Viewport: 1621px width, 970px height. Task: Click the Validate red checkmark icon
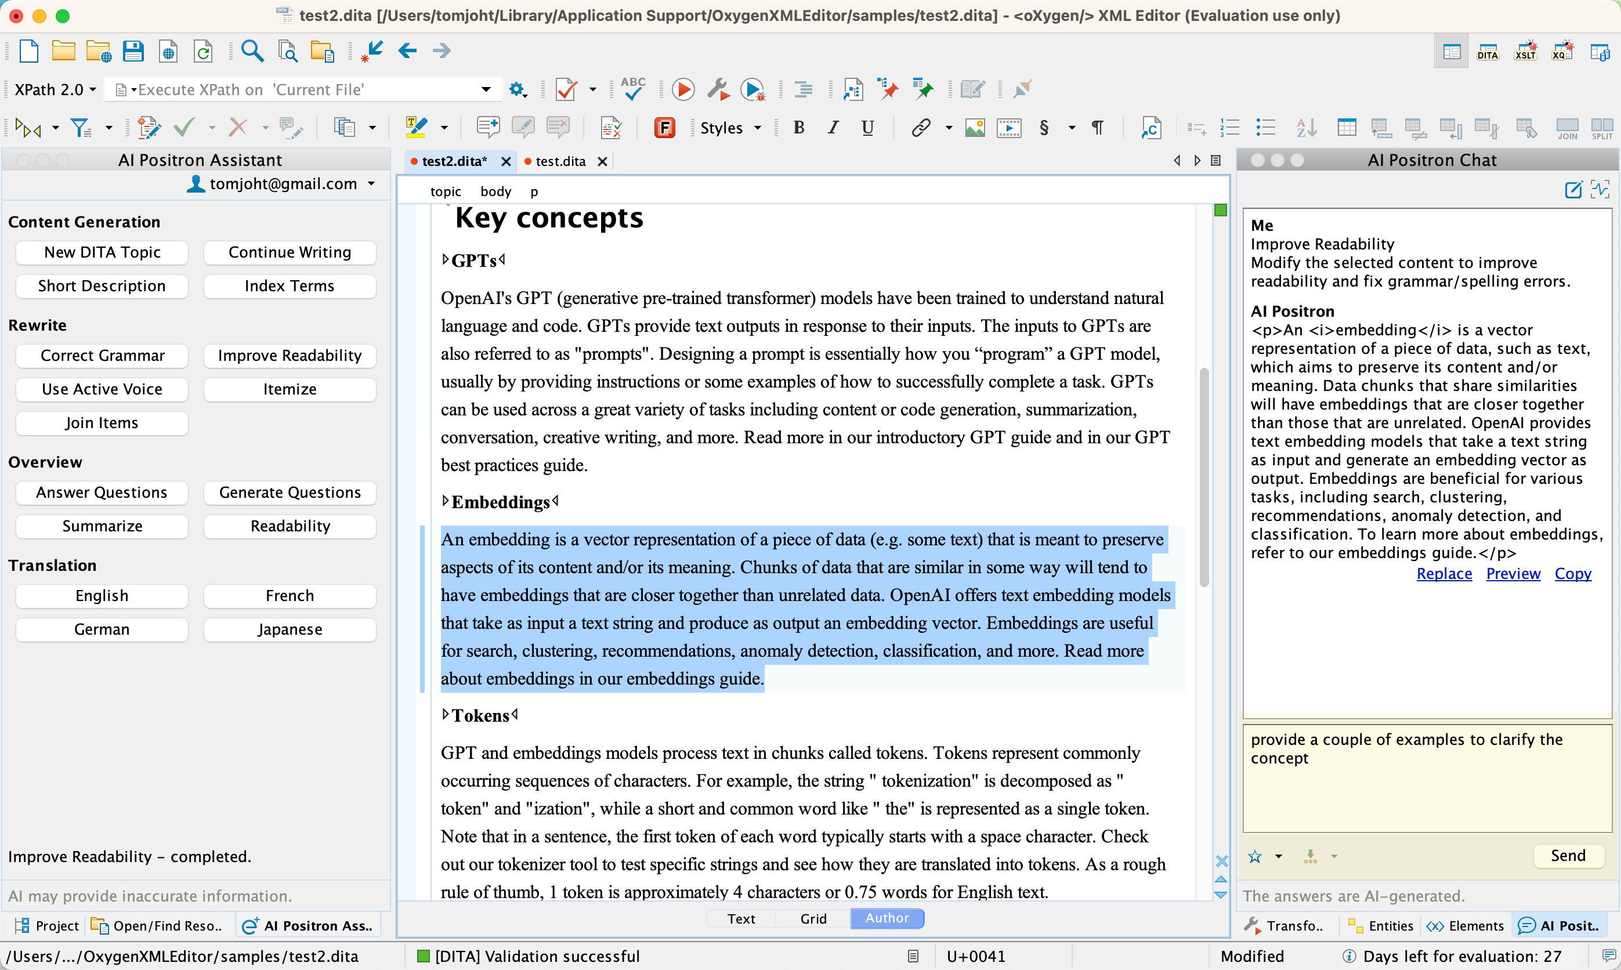point(566,89)
